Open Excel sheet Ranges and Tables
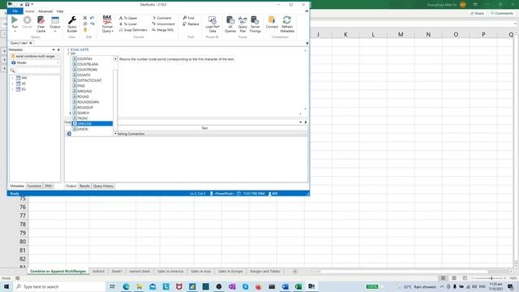The width and height of the screenshot is (519, 292). [x=265, y=271]
